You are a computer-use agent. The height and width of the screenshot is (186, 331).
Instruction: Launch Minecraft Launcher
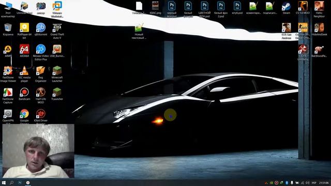57,74
